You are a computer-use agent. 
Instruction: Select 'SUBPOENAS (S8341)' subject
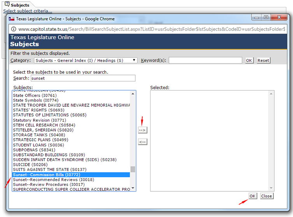[x=71, y=150]
